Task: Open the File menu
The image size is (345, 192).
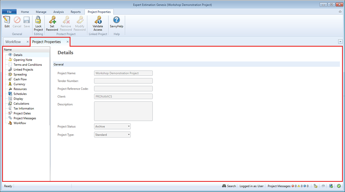Action: coord(9,12)
